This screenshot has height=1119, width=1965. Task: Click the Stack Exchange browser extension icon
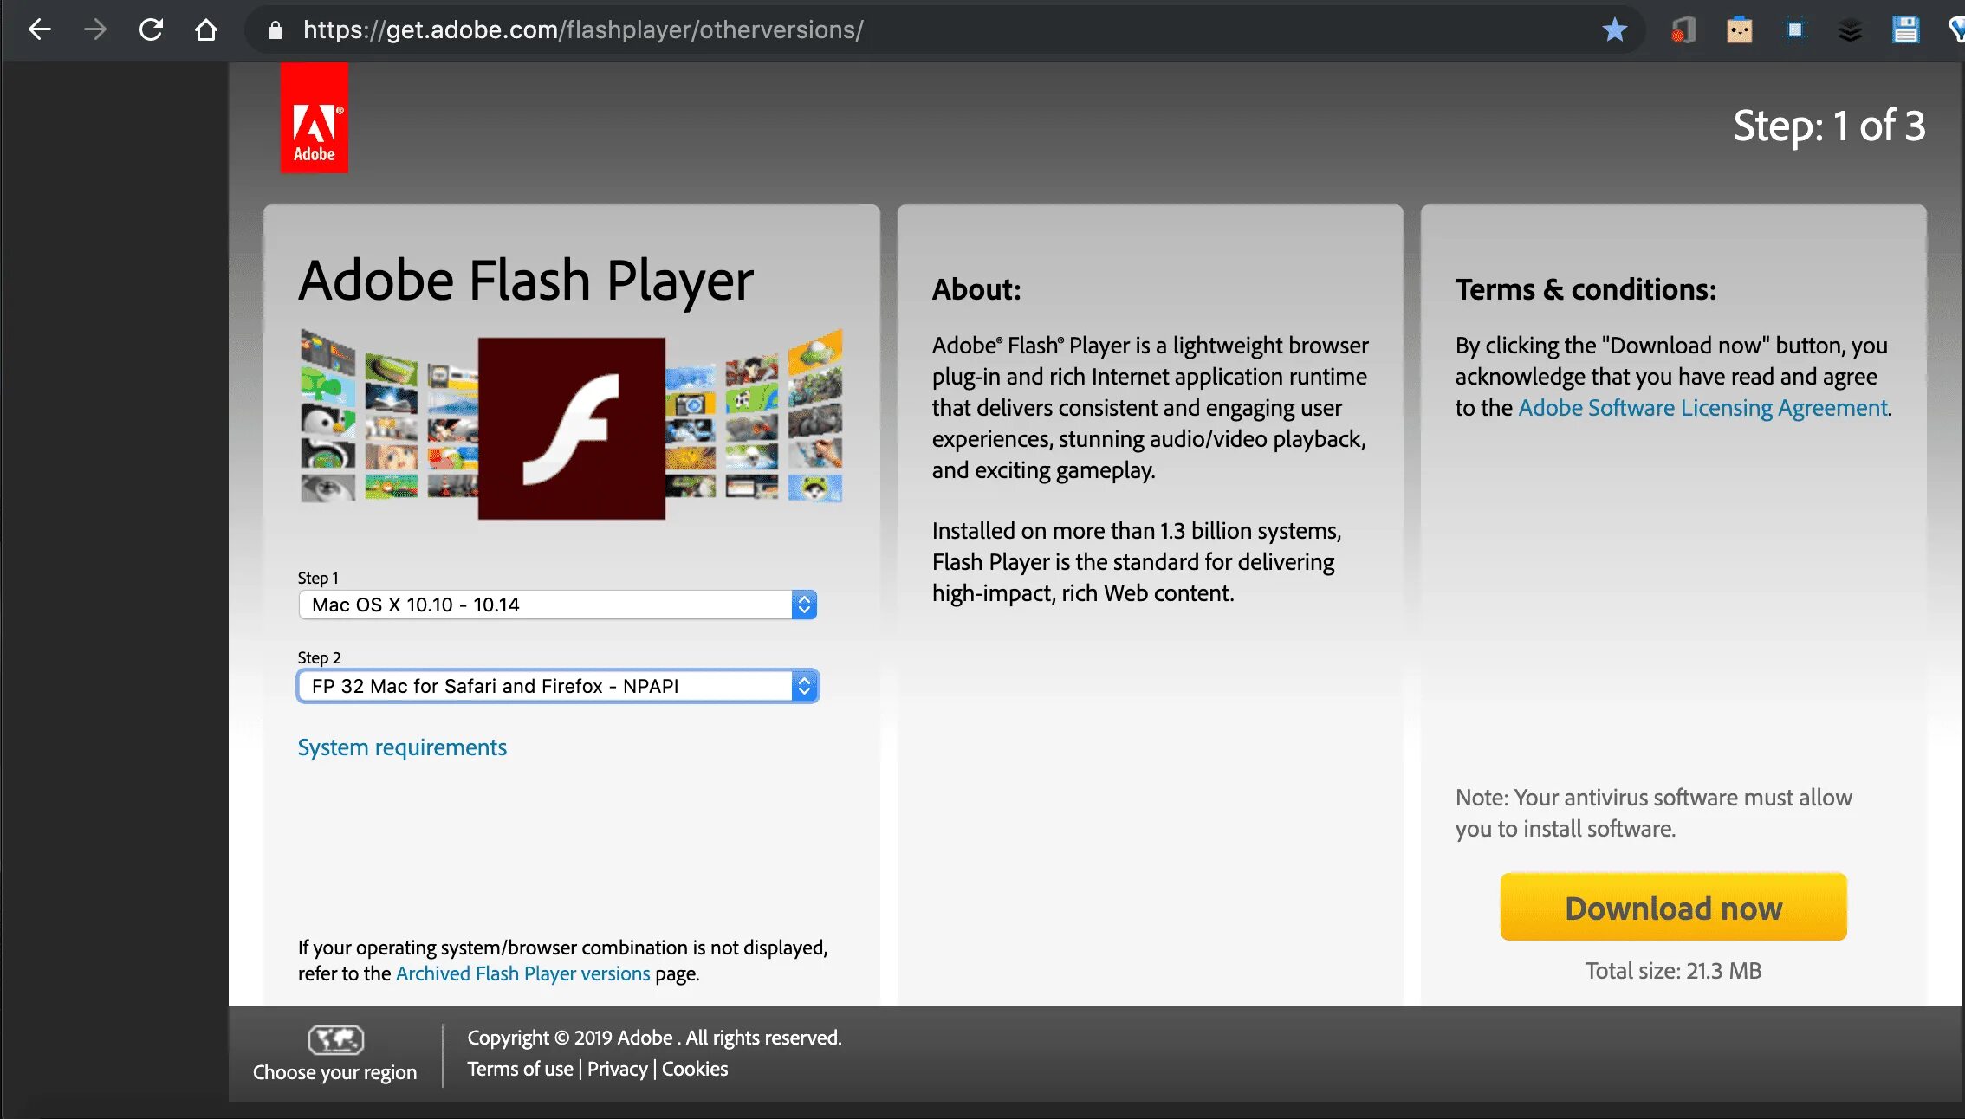[x=1847, y=29]
